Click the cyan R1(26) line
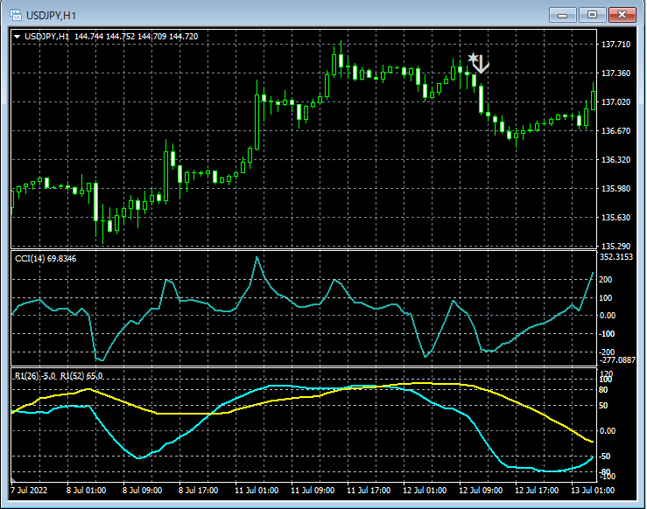Viewport: 647px width, 509px height. pyautogui.click(x=114, y=437)
